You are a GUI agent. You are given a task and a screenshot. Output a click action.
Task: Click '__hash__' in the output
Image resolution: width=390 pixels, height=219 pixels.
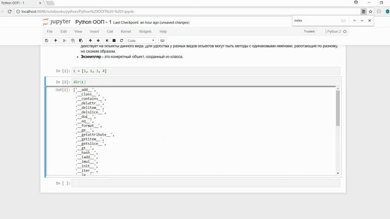click(x=86, y=153)
